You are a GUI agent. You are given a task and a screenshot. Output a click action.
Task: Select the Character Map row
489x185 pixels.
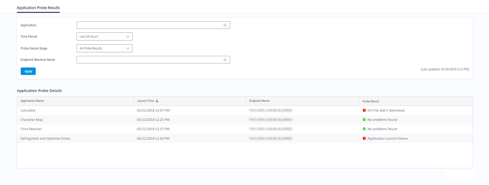pyautogui.click(x=245, y=120)
